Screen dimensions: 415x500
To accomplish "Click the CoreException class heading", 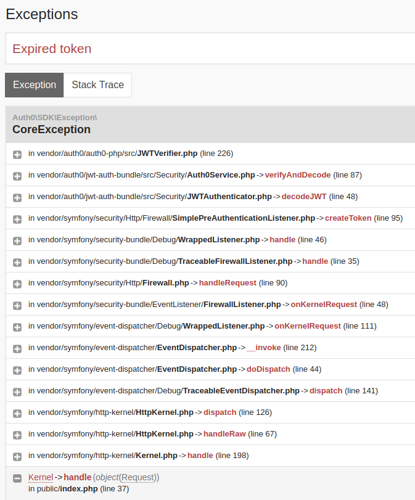I will pyautogui.click(x=51, y=129).
